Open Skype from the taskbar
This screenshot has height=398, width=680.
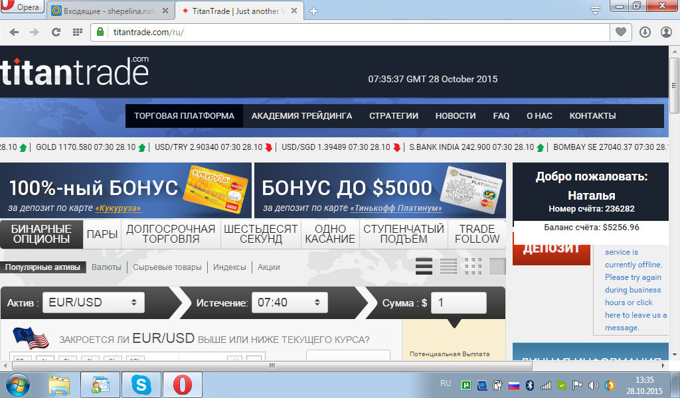click(141, 385)
